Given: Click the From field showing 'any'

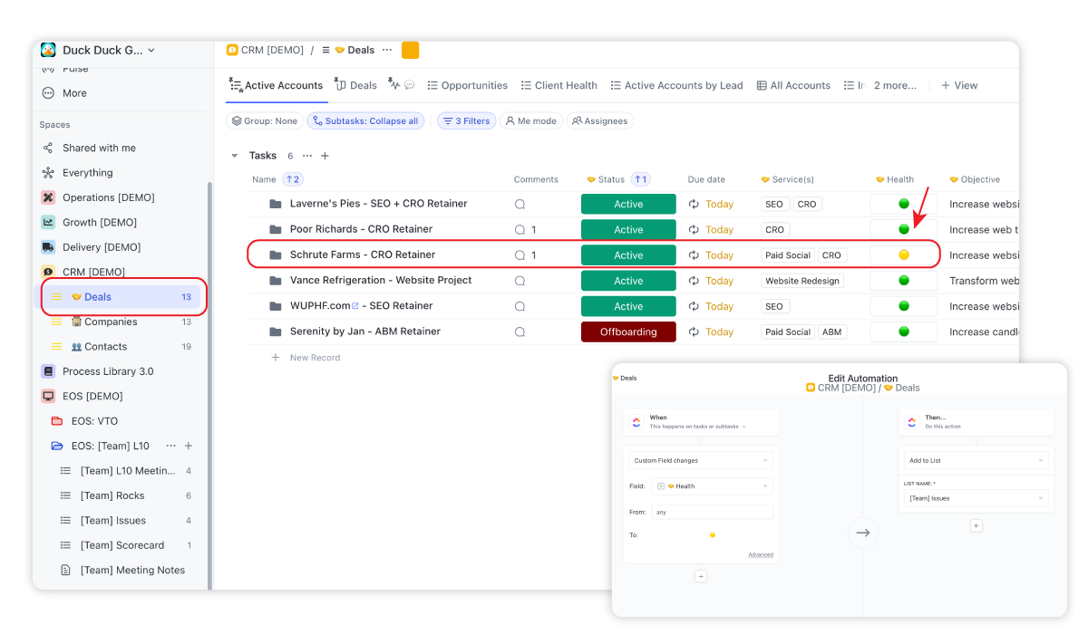Looking at the screenshot, I should coord(713,512).
